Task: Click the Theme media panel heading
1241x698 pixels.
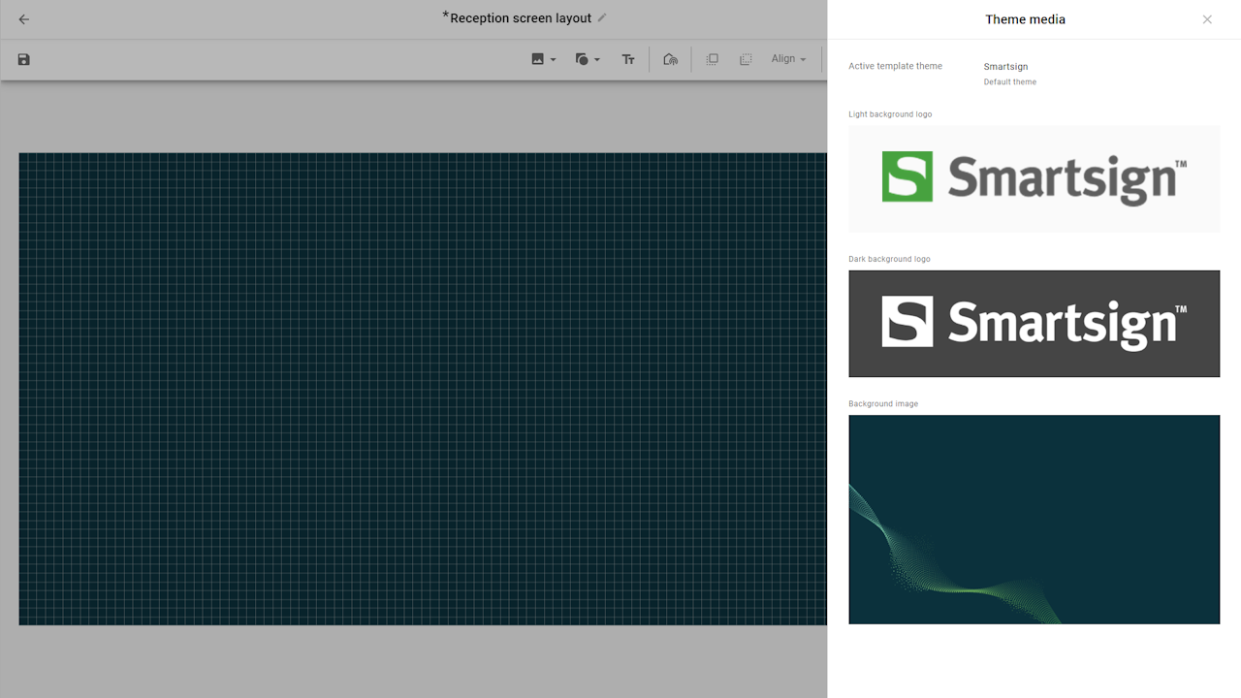Action: pos(1025,19)
